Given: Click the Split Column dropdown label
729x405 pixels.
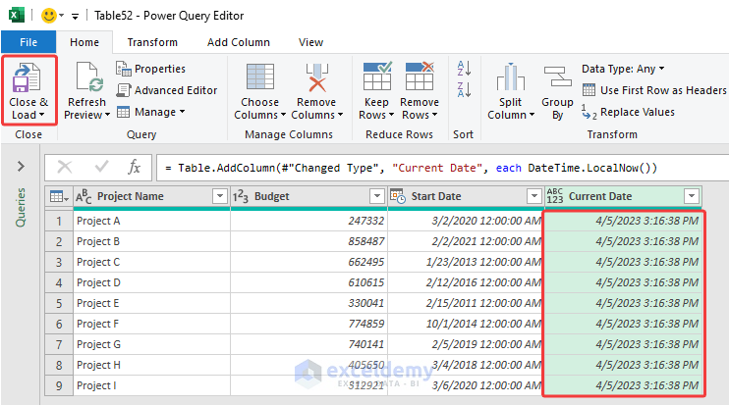Looking at the screenshot, I should 511,109.
